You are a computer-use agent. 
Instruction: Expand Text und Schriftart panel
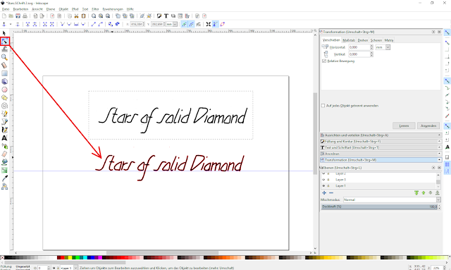coord(381,147)
